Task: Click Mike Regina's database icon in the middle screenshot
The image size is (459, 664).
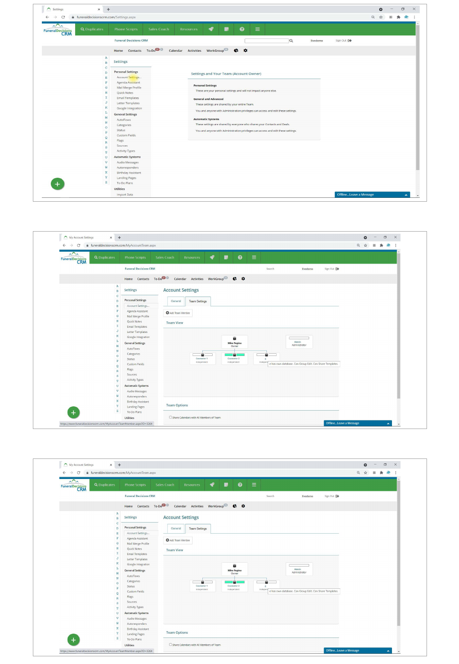Action: tap(234, 338)
